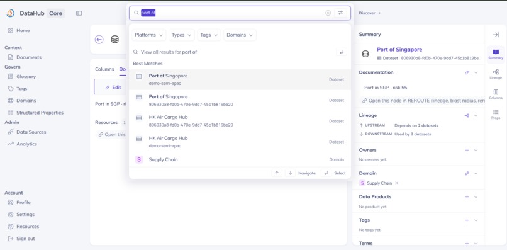Open search filter settings icon
The width and height of the screenshot is (507, 250).
coord(340,13)
